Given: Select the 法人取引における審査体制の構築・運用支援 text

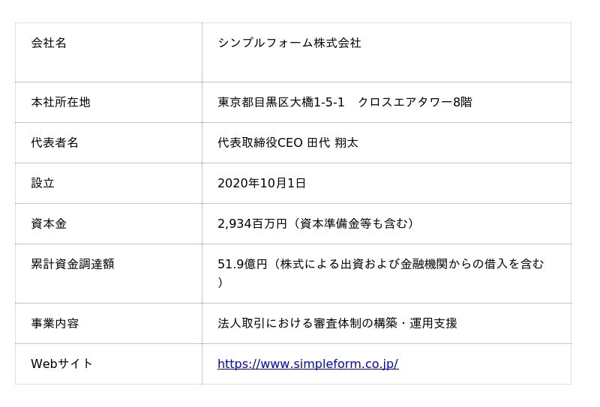Looking at the screenshot, I should pos(337,324).
